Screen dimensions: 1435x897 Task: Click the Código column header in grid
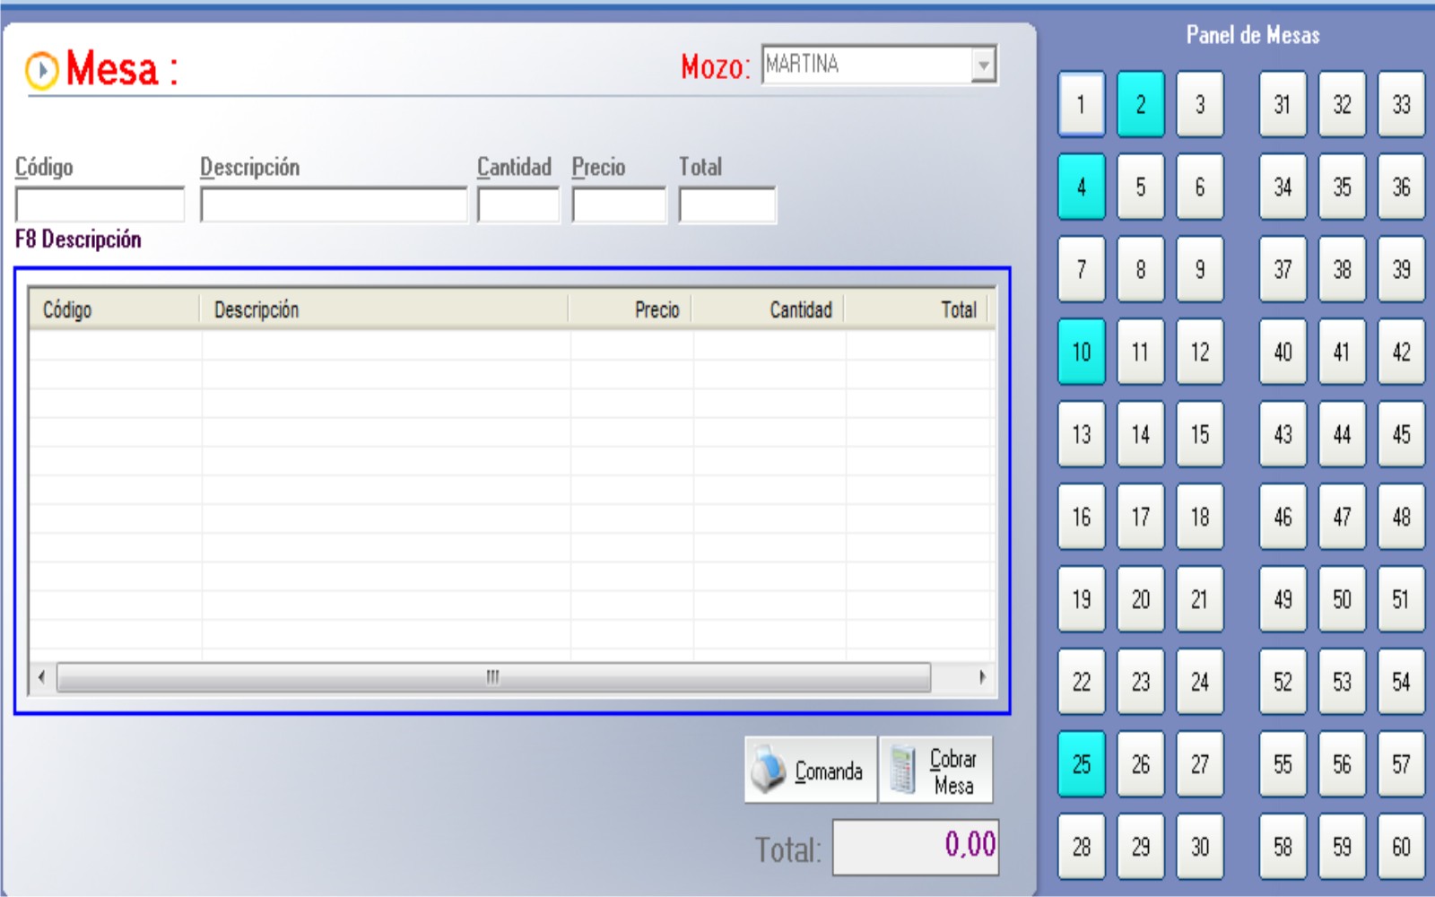click(x=114, y=309)
